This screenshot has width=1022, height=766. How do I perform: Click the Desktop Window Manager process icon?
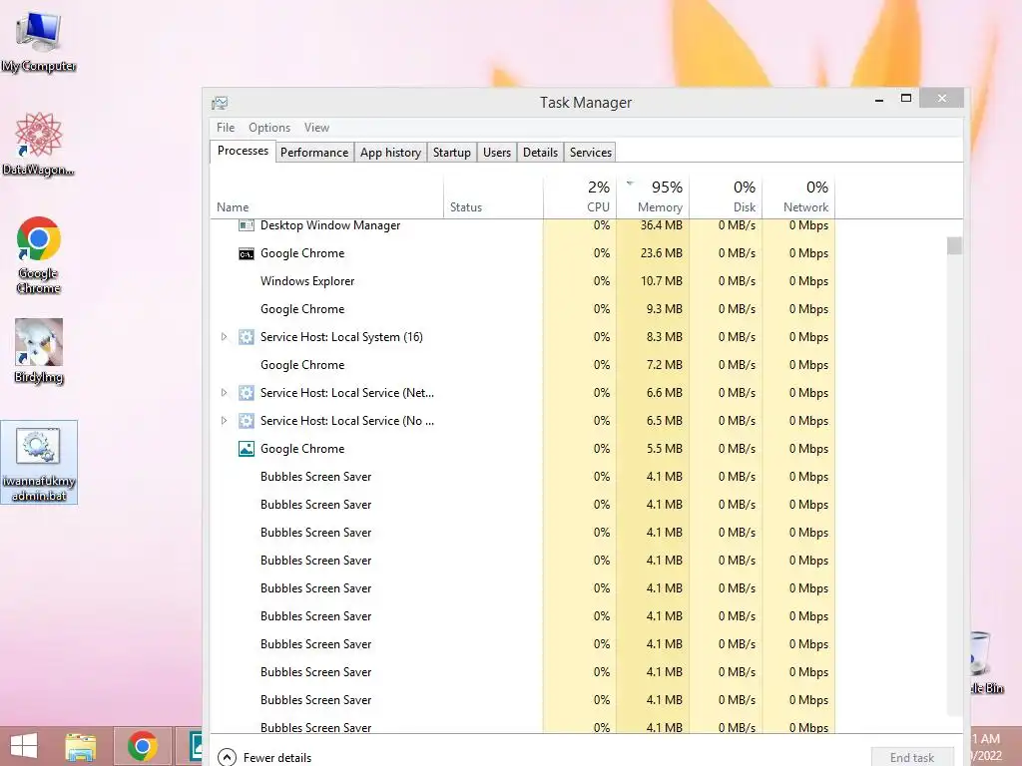click(x=246, y=225)
